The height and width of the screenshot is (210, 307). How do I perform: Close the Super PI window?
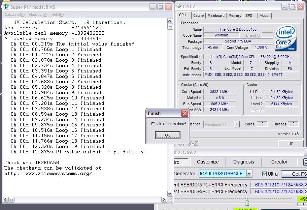click(x=168, y=7)
